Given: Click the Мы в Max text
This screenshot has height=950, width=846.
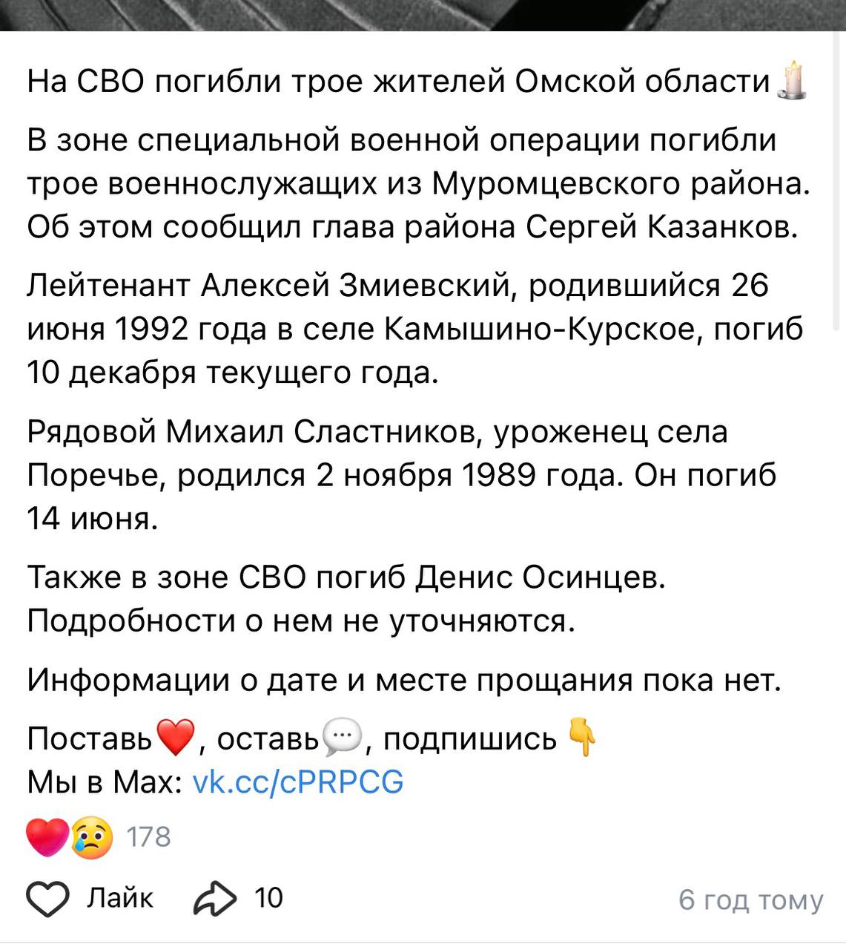Looking at the screenshot, I should point(104,782).
